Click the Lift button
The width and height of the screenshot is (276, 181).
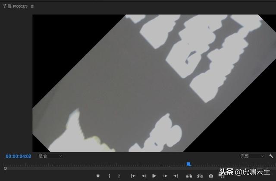[189, 176]
